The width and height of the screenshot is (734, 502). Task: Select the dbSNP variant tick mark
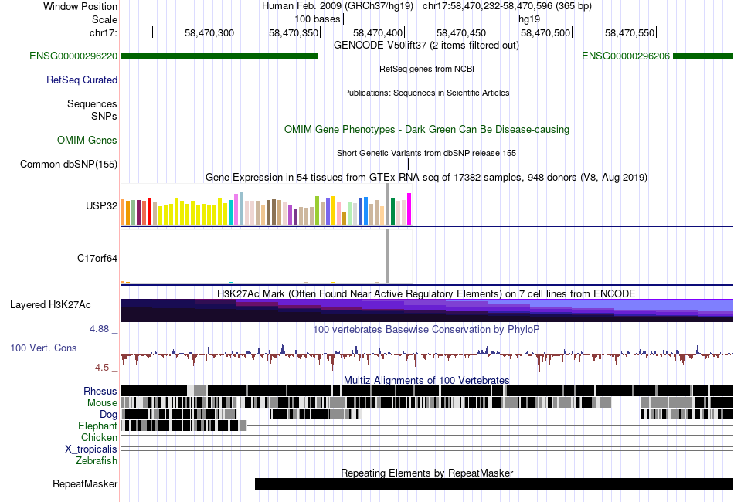409,165
